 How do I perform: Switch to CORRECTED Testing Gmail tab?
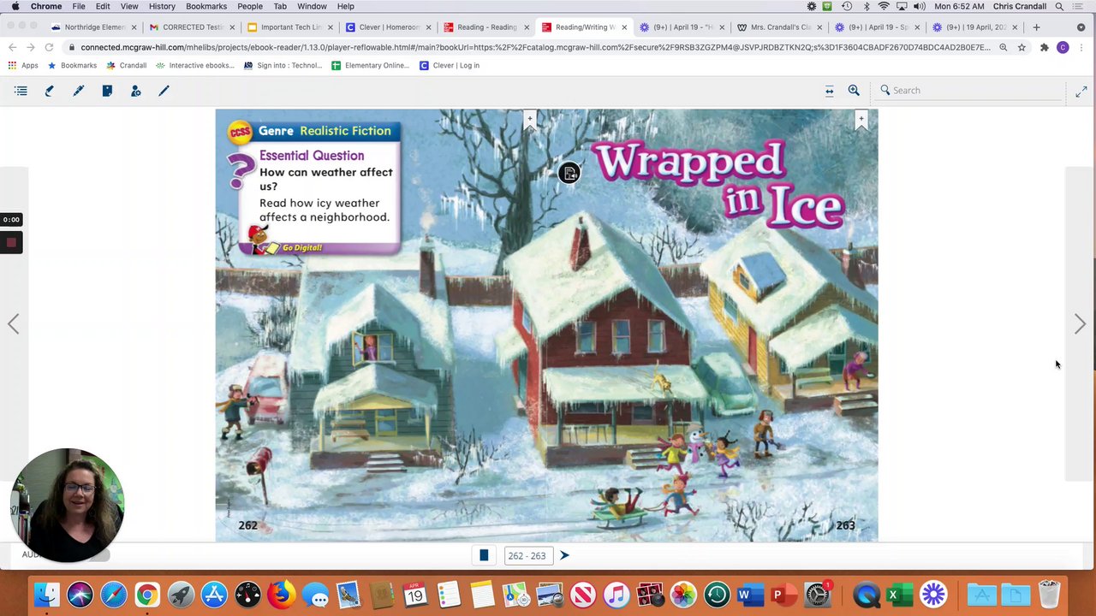(191, 27)
